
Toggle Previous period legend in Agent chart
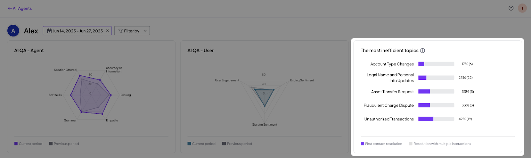click(64, 144)
